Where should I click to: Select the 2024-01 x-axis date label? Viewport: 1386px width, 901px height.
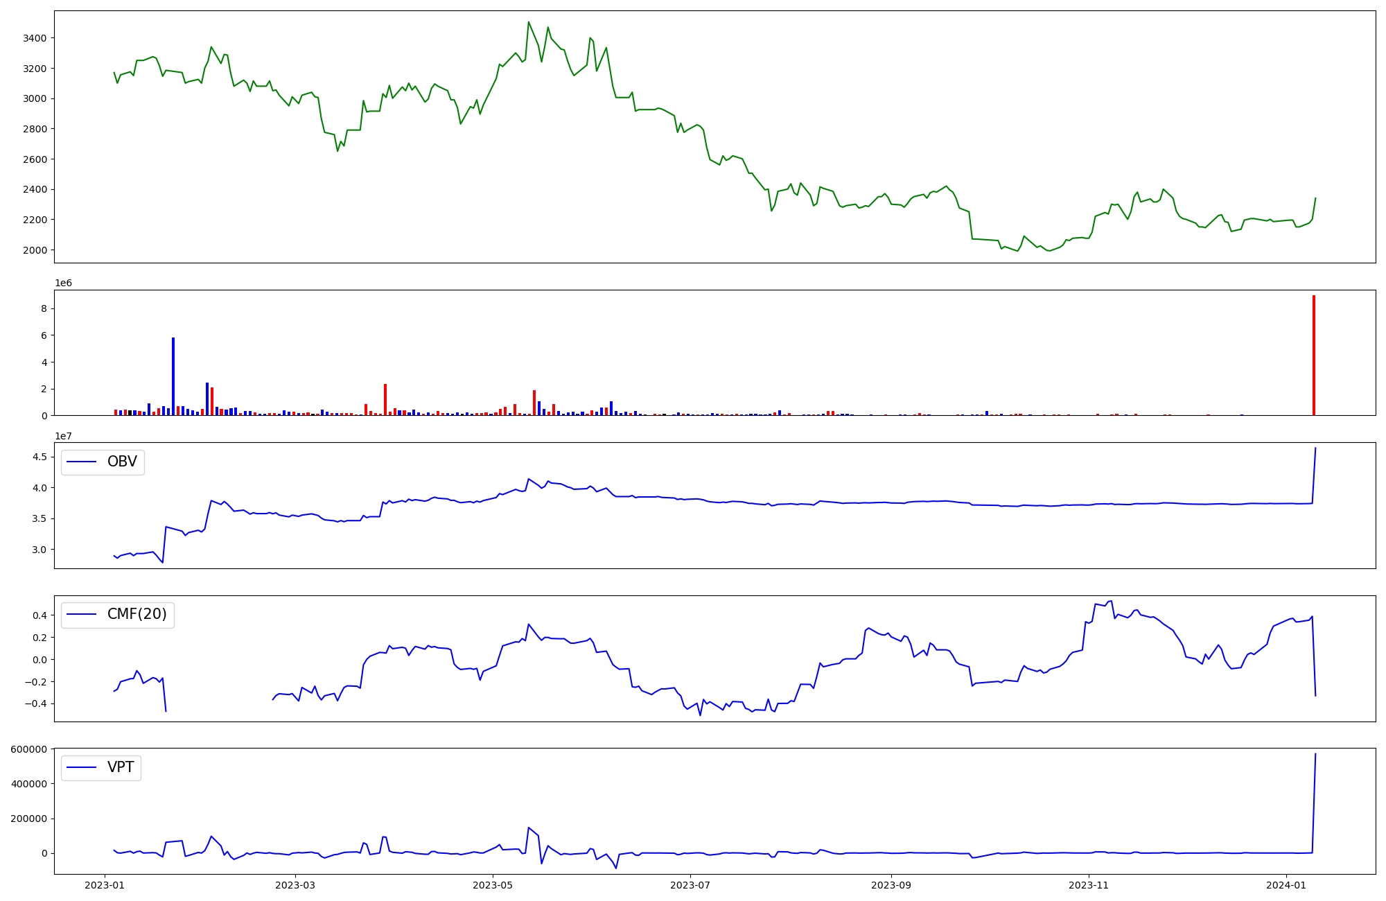pos(1286,884)
